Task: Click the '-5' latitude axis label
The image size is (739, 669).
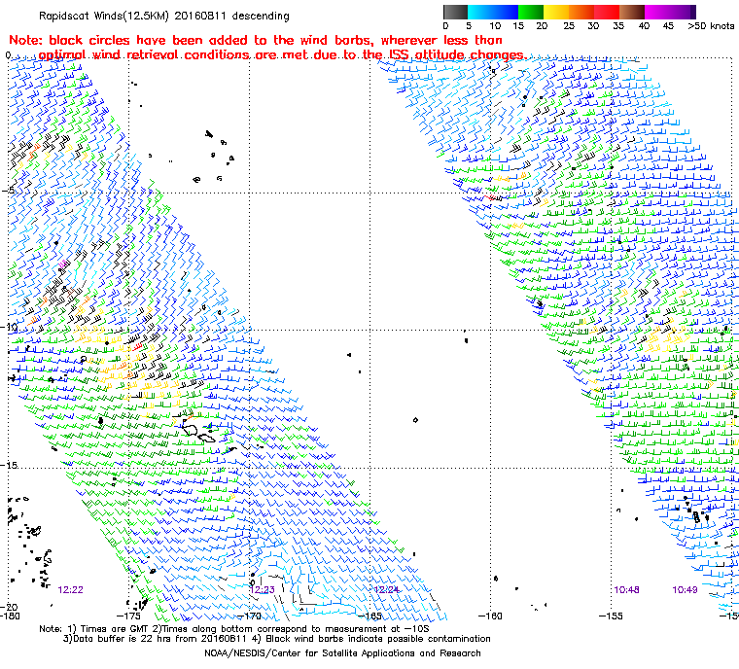Action: [7, 190]
